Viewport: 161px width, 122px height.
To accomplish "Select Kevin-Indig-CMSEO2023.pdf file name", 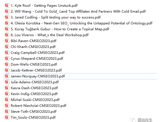I will point(34,94).
